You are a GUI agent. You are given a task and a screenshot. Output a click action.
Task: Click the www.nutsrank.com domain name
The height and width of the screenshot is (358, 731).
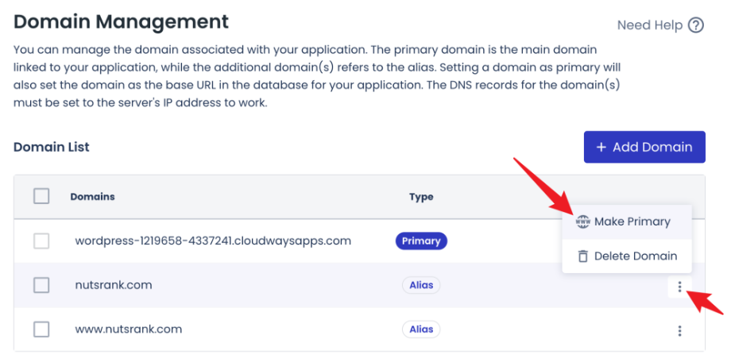(x=129, y=329)
